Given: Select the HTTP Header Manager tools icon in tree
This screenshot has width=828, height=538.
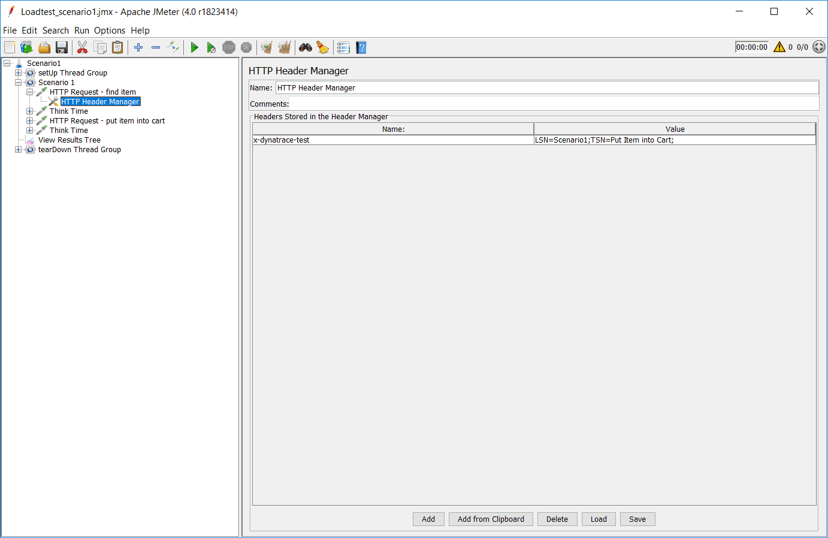Looking at the screenshot, I should click(x=53, y=101).
